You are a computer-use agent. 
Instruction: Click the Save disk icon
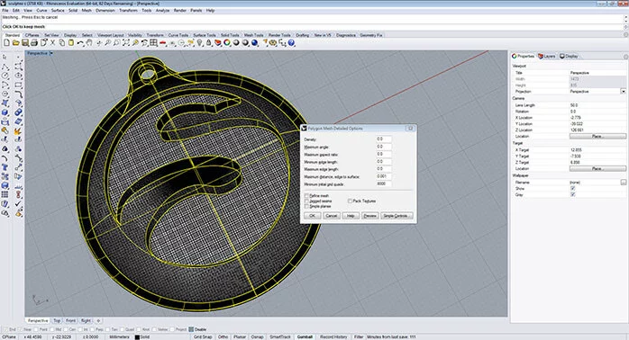(25, 43)
